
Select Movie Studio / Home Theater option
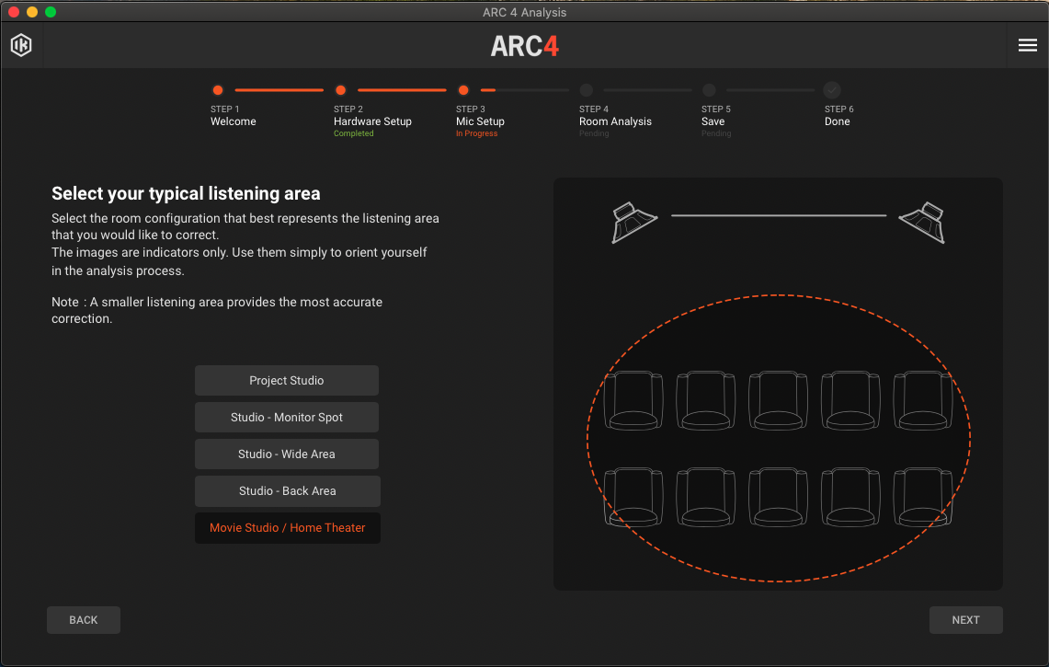tap(288, 528)
